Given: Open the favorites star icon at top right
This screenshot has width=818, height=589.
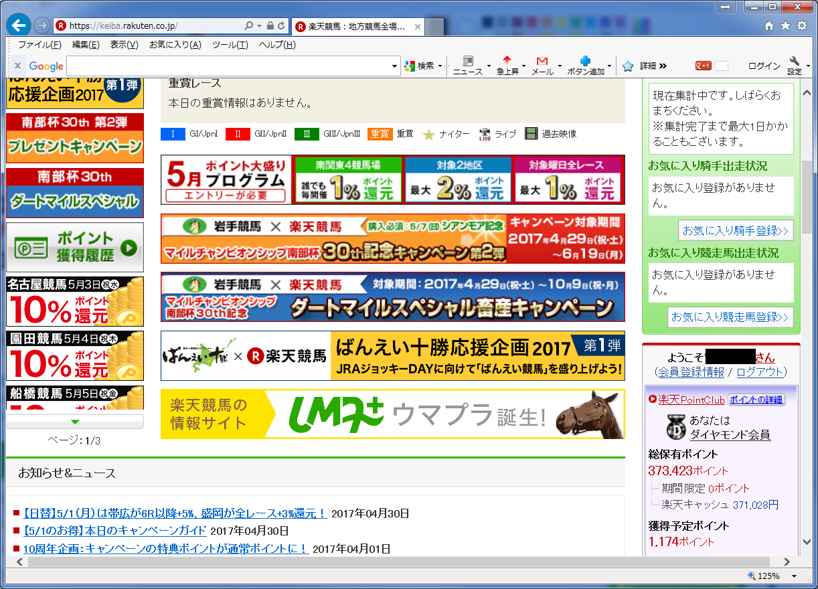Looking at the screenshot, I should (784, 26).
